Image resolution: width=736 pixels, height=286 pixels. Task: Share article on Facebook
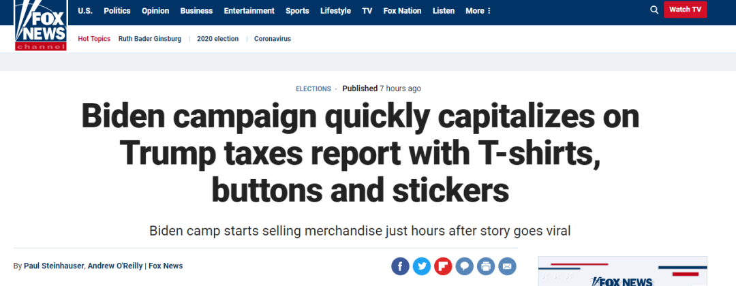pos(401,266)
